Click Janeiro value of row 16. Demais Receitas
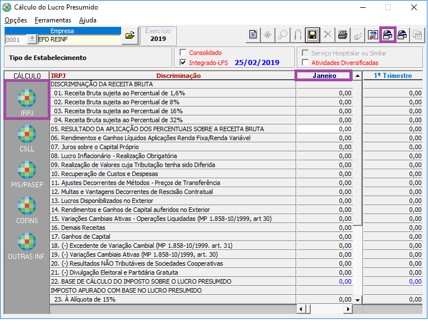428x324 pixels. coord(324,228)
